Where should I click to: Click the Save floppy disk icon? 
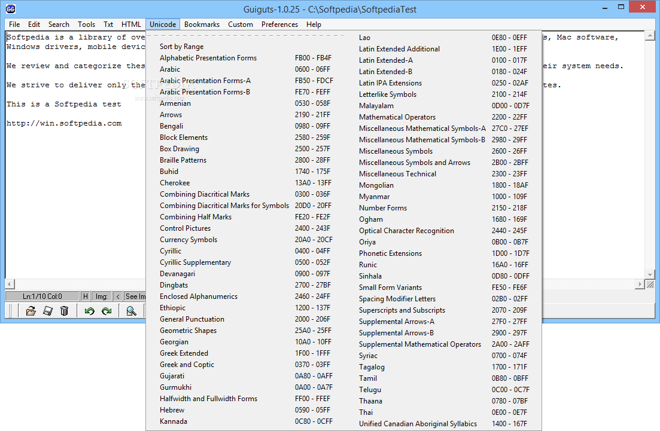tap(47, 311)
